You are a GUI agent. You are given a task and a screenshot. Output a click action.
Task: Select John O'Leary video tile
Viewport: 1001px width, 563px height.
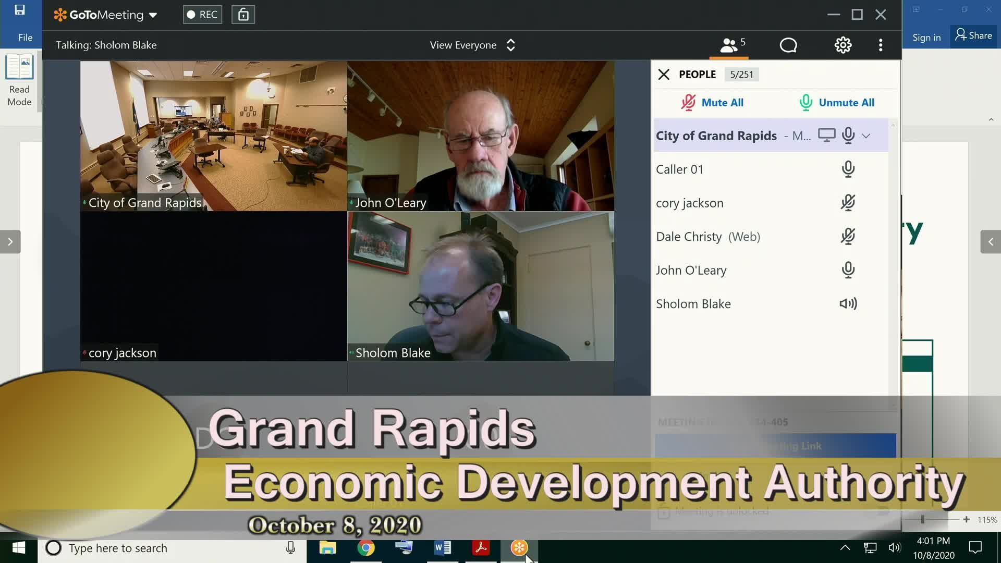point(481,136)
